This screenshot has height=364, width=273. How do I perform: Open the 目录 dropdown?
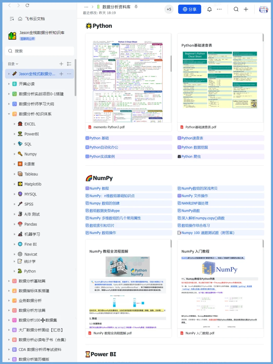tap(13, 64)
